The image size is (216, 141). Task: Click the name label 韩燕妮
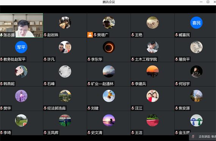point(9,84)
